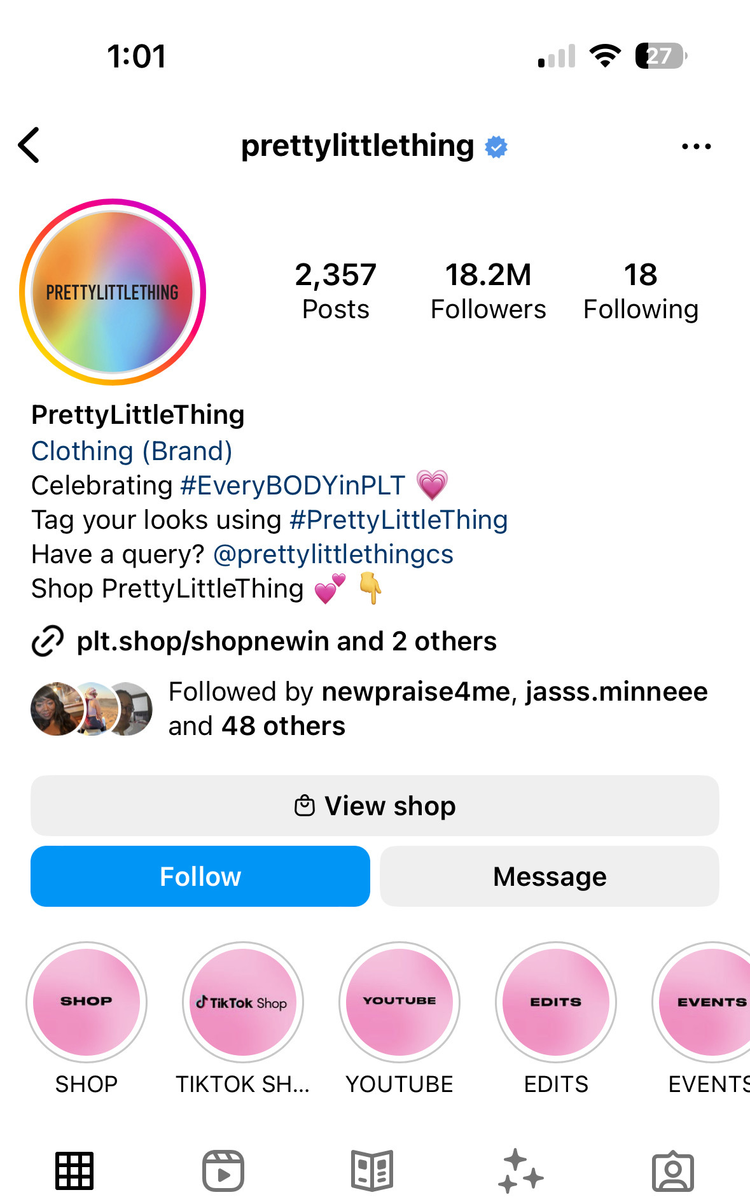The width and height of the screenshot is (750, 1204).
Task: Show the 18.2M Followers list
Action: coord(488,291)
